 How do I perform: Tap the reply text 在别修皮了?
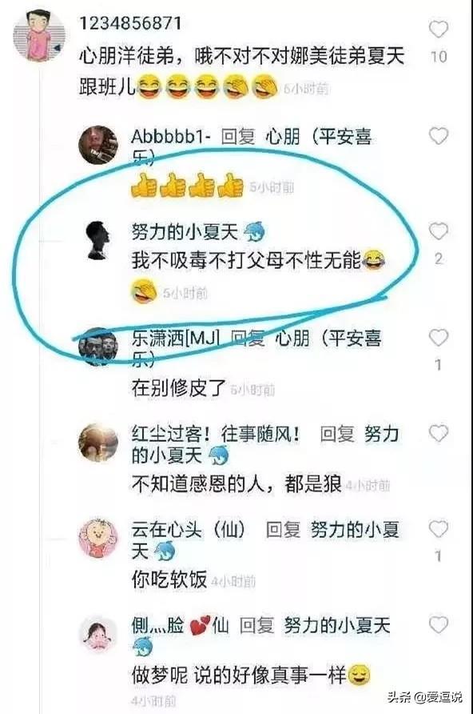click(x=178, y=388)
